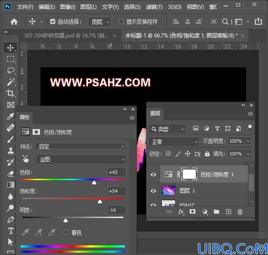Open the workspace switcher dropdown arrow
The image size is (268, 255).
(x=248, y=22)
